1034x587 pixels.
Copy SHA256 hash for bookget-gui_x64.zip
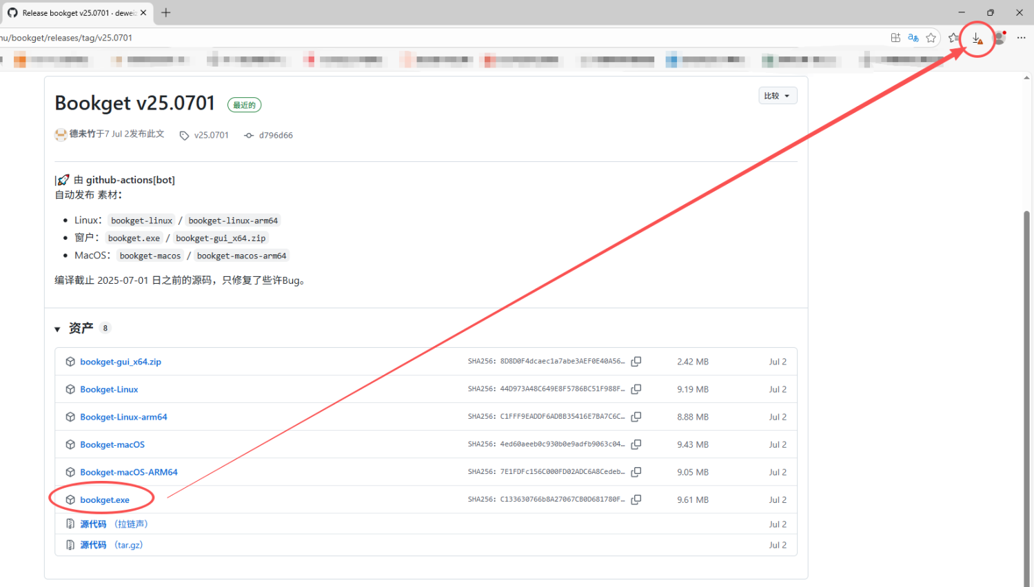click(636, 362)
